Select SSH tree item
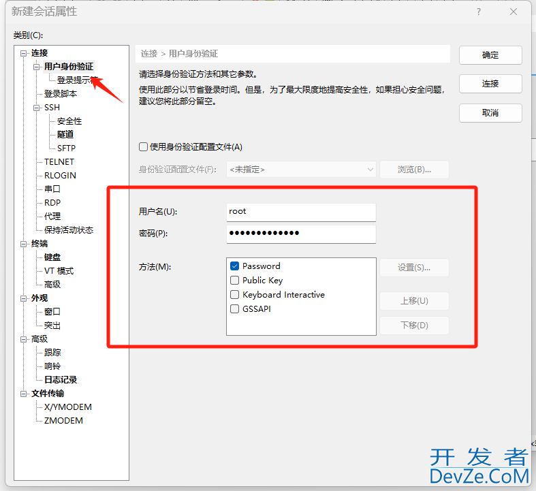Image resolution: width=536 pixels, height=491 pixels. click(x=52, y=108)
